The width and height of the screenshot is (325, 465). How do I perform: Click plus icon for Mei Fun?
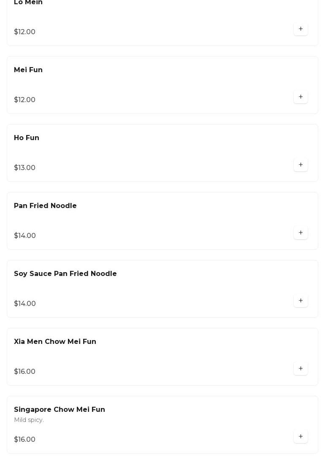301,97
